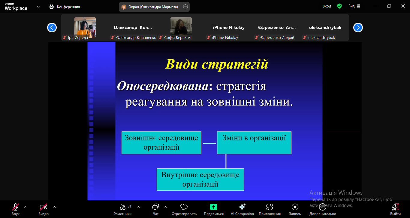
Task: Click the Конференция tab
Action: click(x=65, y=7)
